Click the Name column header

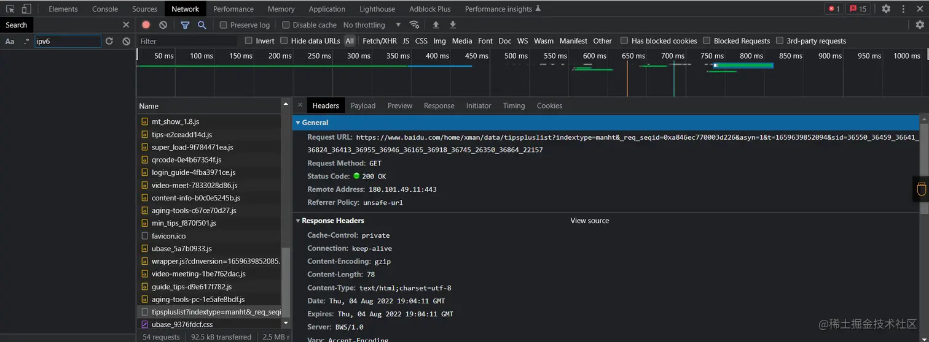pyautogui.click(x=209, y=106)
